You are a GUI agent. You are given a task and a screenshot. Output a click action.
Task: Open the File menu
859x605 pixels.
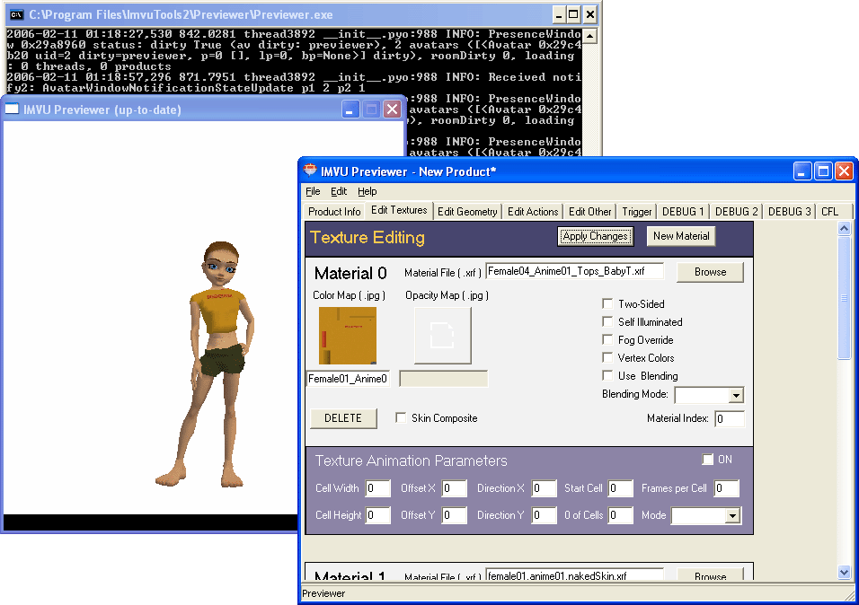313,191
